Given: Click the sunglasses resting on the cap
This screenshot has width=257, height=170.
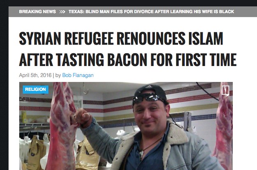Looking at the screenshot, I should point(146,97).
